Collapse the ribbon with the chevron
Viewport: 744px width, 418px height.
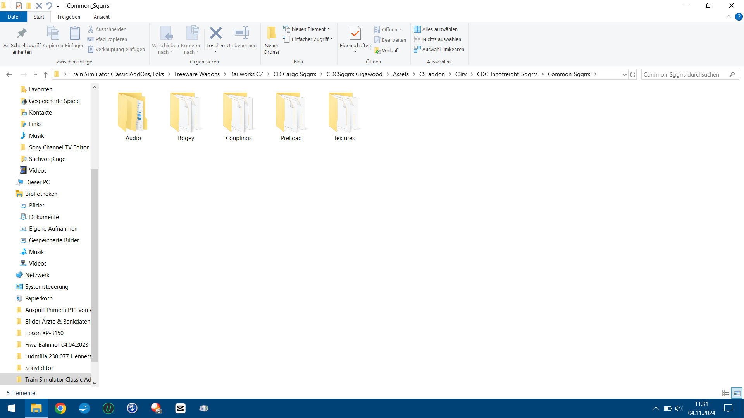click(x=729, y=17)
